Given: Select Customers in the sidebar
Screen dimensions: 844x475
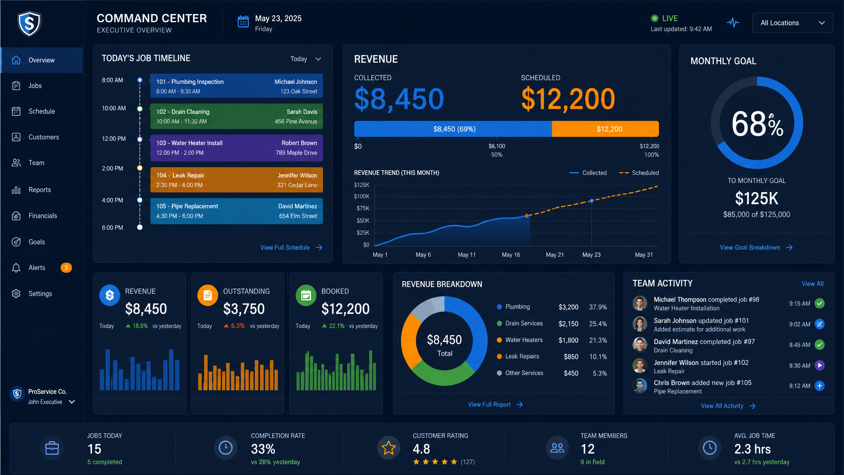Looking at the screenshot, I should 42,137.
